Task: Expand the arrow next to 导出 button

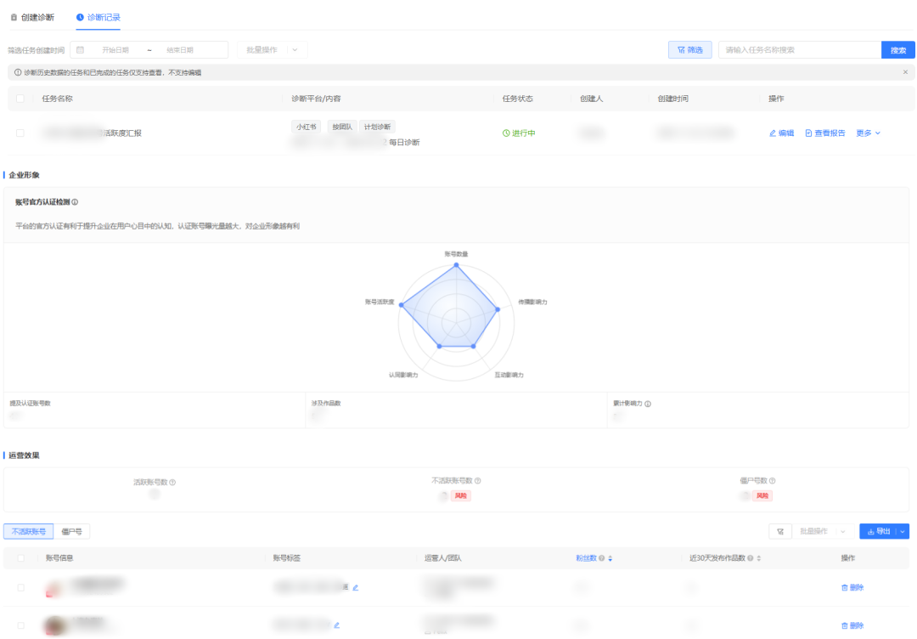Action: pyautogui.click(x=903, y=531)
